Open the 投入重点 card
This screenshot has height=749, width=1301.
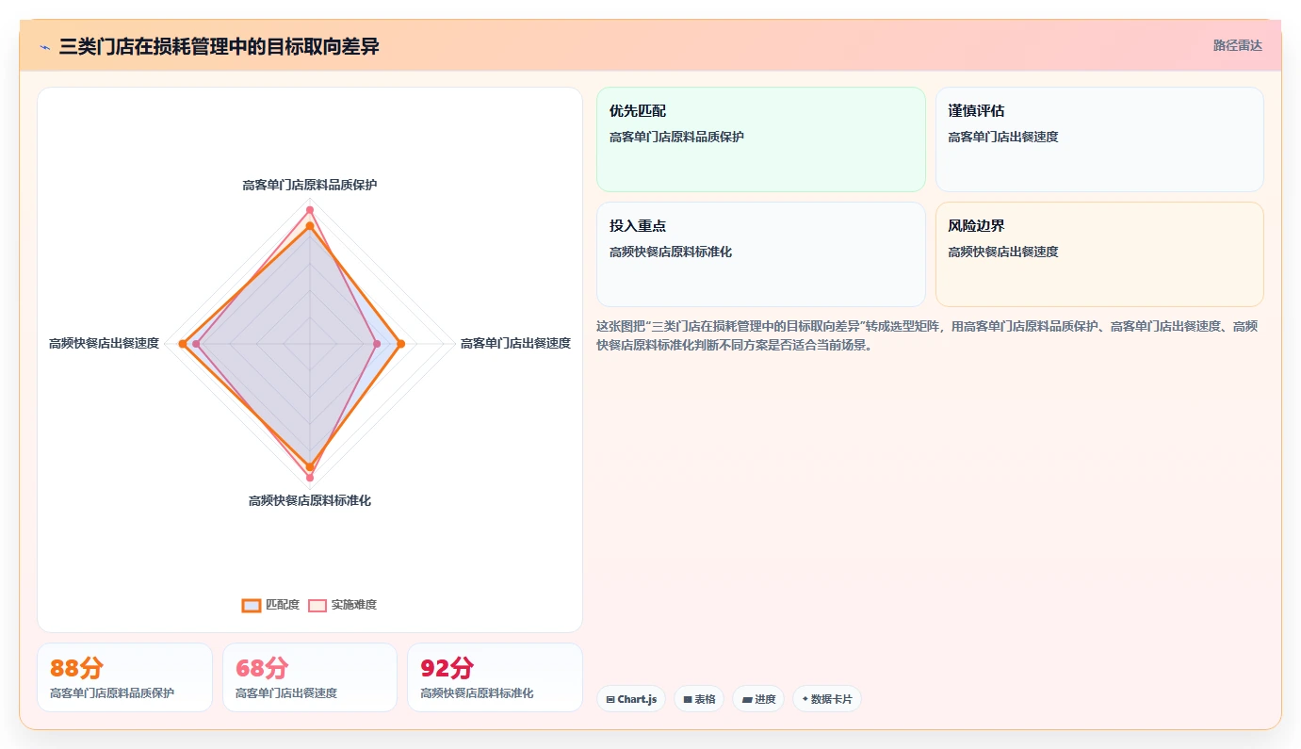tap(761, 254)
